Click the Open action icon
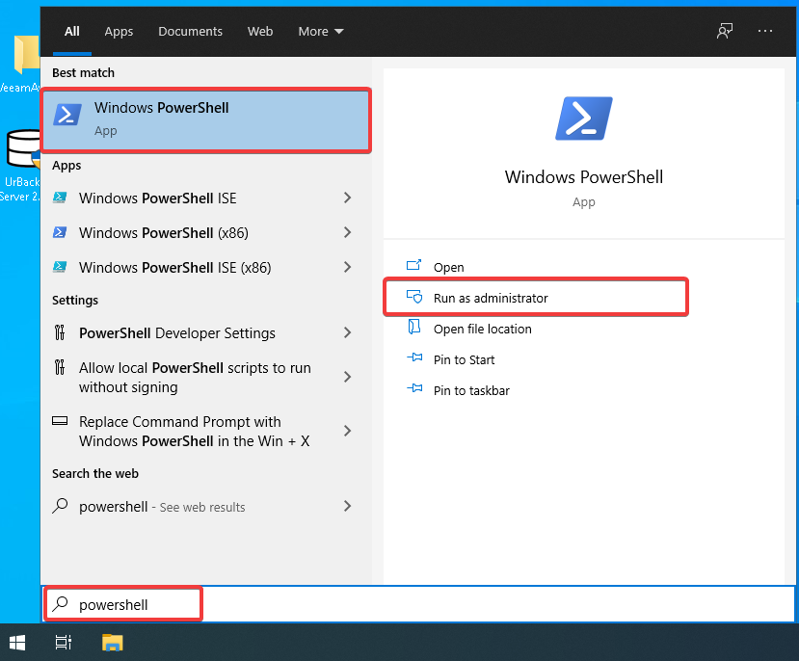The width and height of the screenshot is (799, 661). point(413,265)
